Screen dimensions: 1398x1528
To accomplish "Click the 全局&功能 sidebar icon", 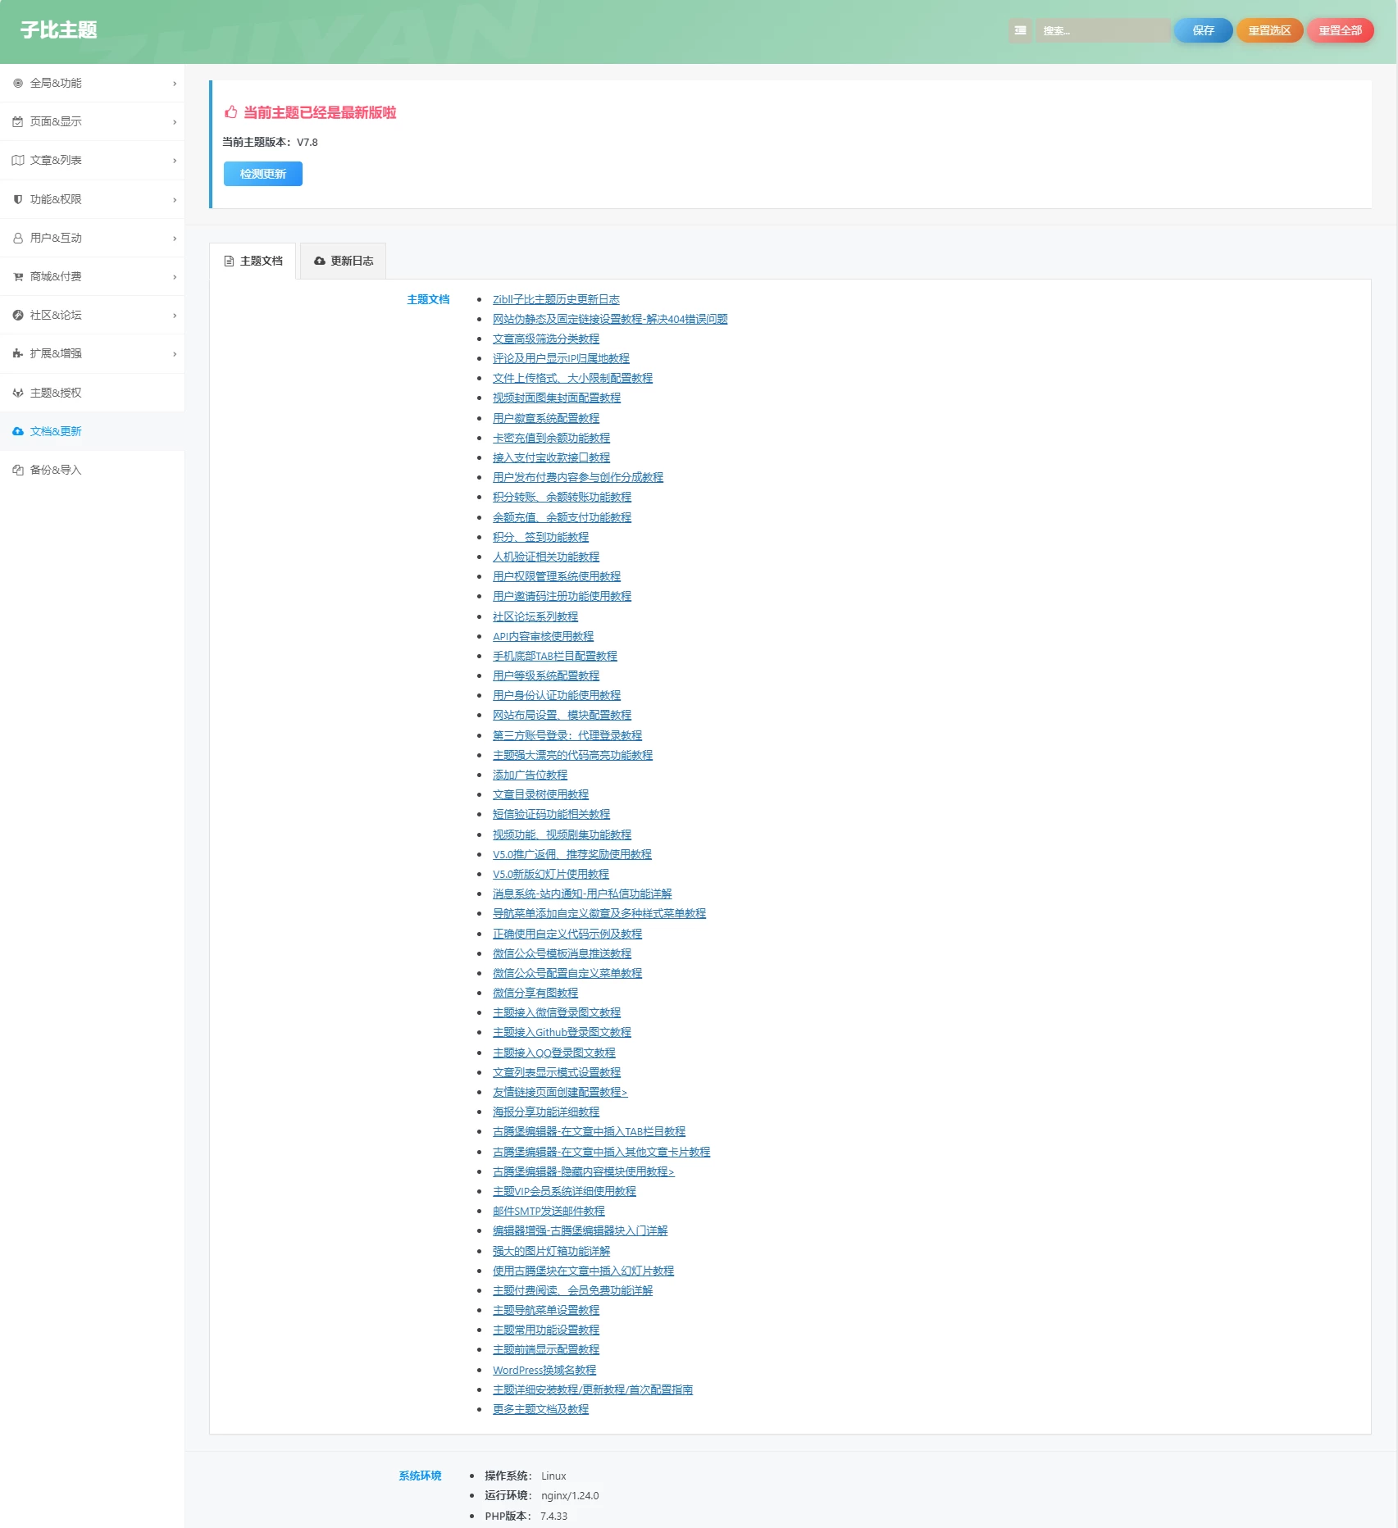I will (x=18, y=83).
